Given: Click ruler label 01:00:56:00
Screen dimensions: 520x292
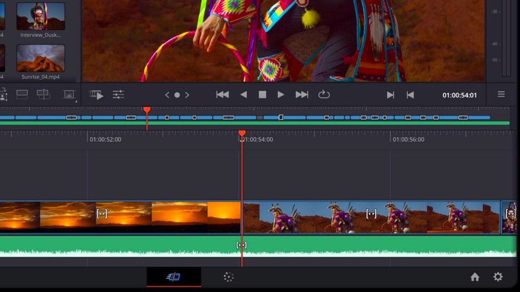Looking at the screenshot, I should click(x=409, y=140).
